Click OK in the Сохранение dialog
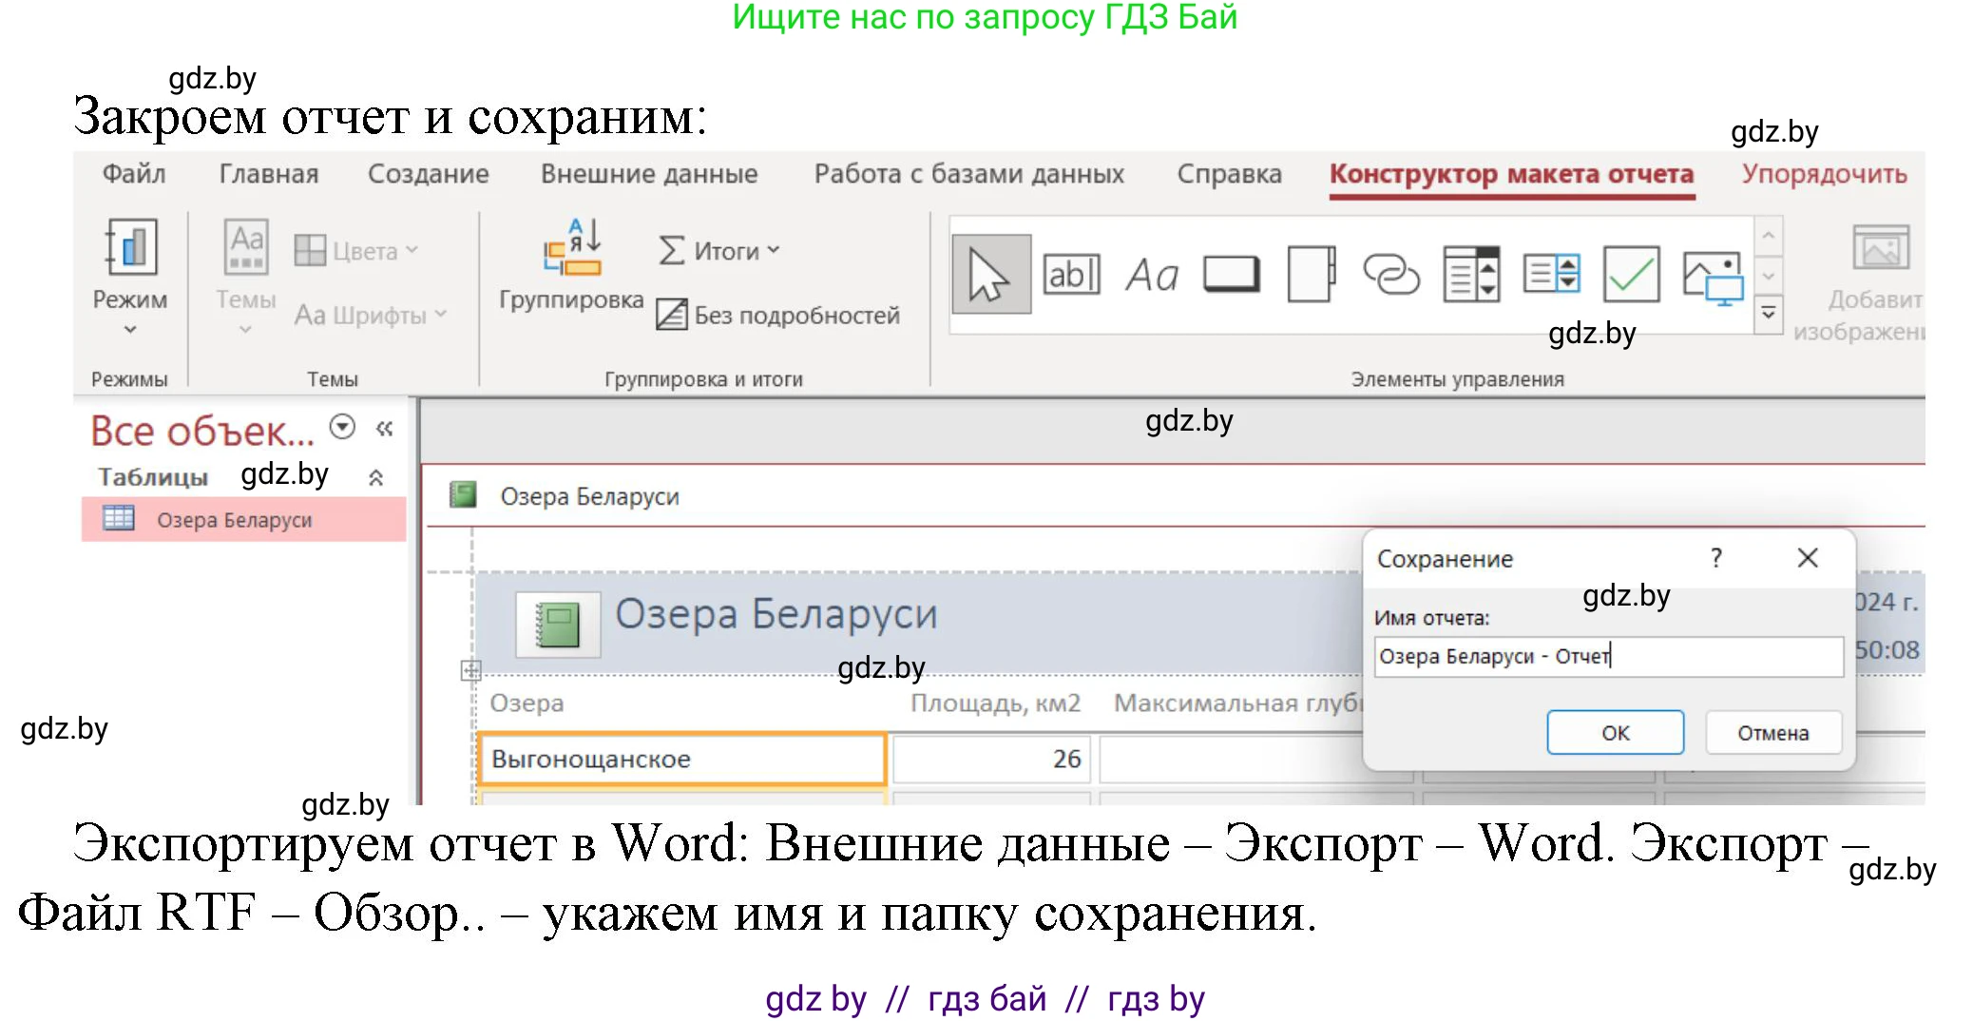This screenshot has height=1021, width=1973. point(1615,732)
